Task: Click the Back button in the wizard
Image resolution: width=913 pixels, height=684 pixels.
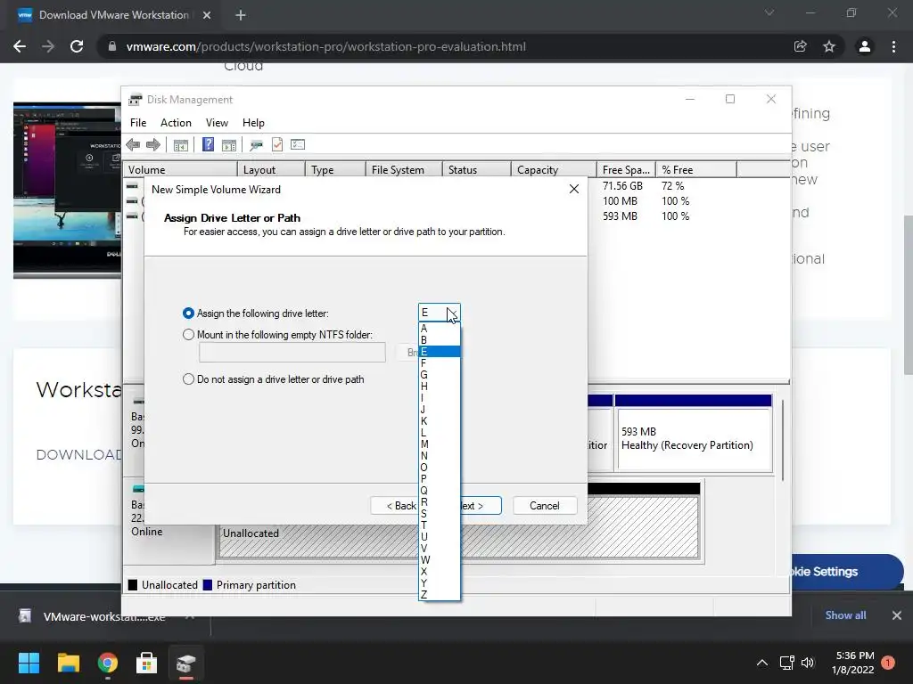Action: [x=394, y=506]
